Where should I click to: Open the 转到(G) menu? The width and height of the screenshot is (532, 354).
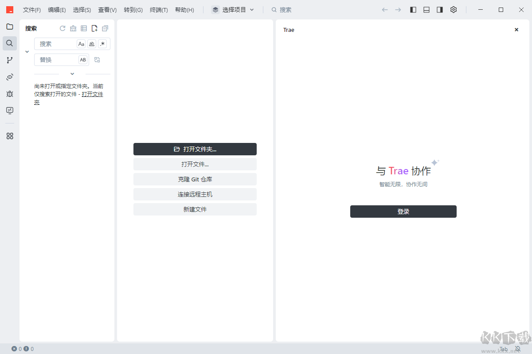133,10
